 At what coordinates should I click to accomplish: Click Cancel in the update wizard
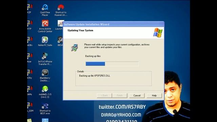(137, 96)
